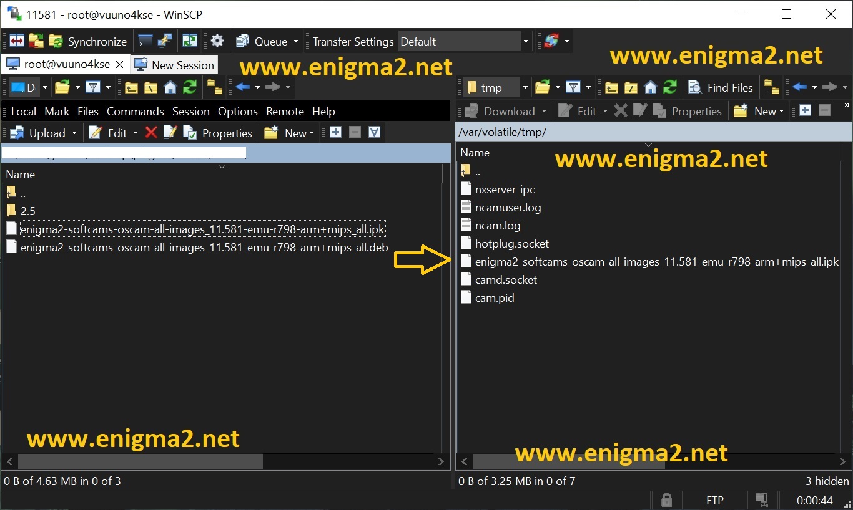This screenshot has height=510, width=853.
Task: Go to local root directory icon
Action: (x=150, y=87)
